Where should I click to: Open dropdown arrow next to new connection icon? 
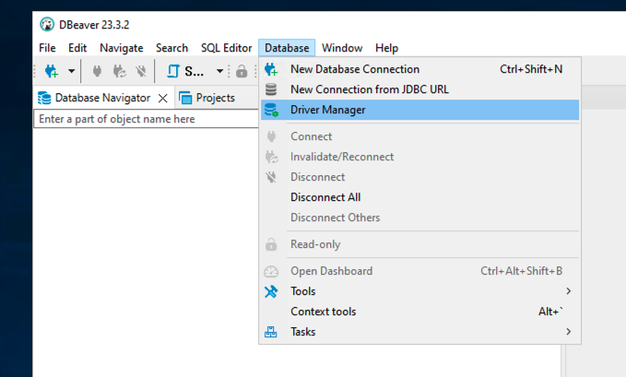[72, 72]
